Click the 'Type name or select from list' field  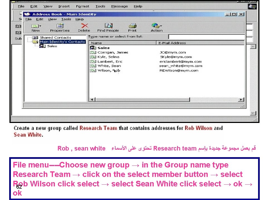pyautogui.click(x=207, y=37)
